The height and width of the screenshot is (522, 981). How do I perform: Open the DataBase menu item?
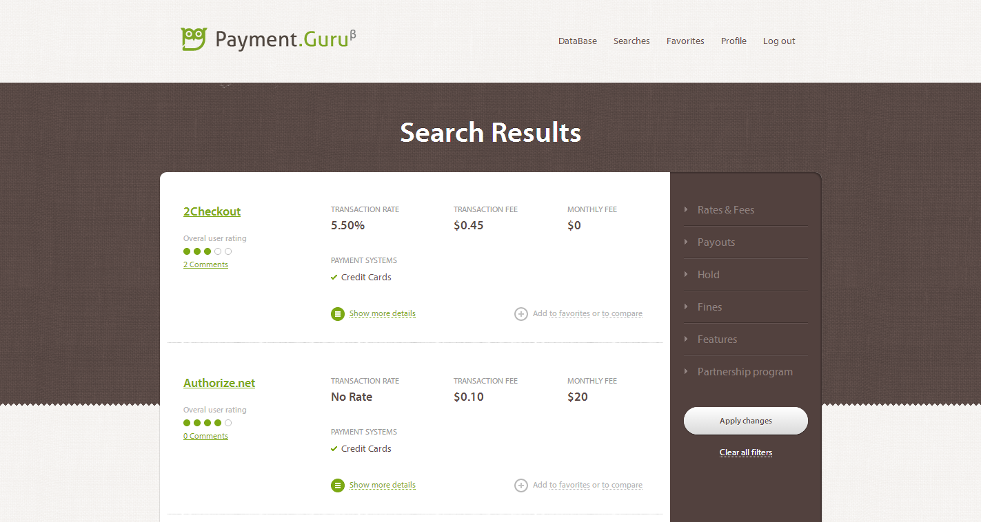578,41
